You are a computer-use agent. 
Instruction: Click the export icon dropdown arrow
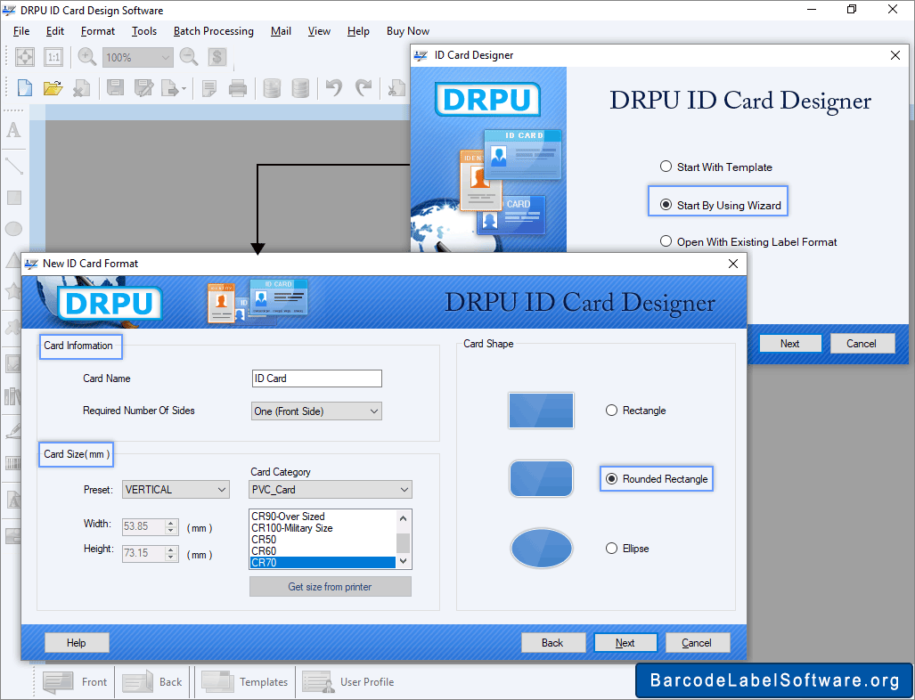[184, 89]
